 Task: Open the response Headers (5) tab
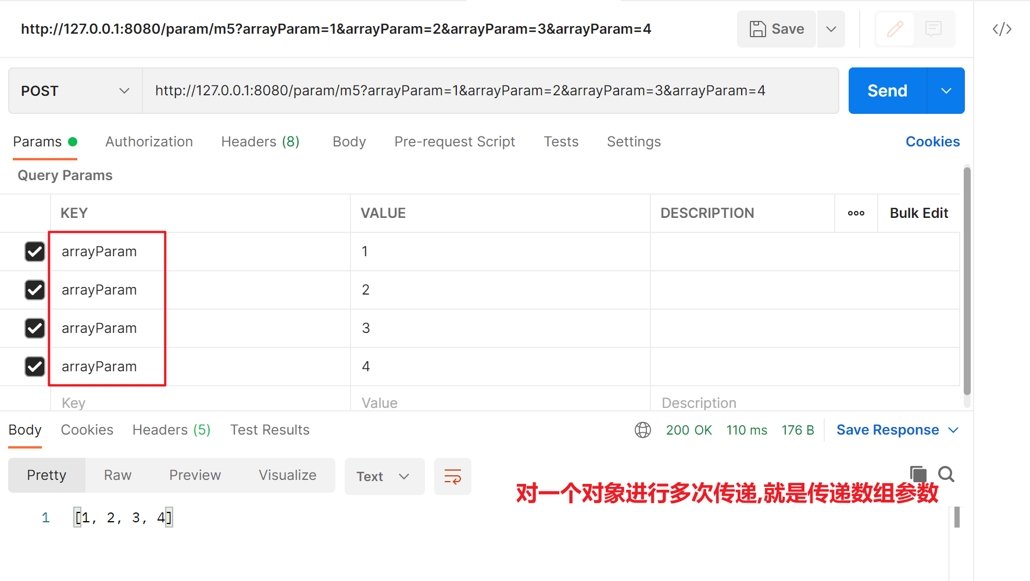(x=171, y=430)
